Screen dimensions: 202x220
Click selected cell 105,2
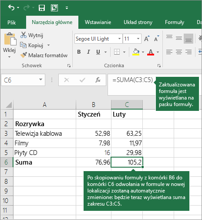(127, 162)
